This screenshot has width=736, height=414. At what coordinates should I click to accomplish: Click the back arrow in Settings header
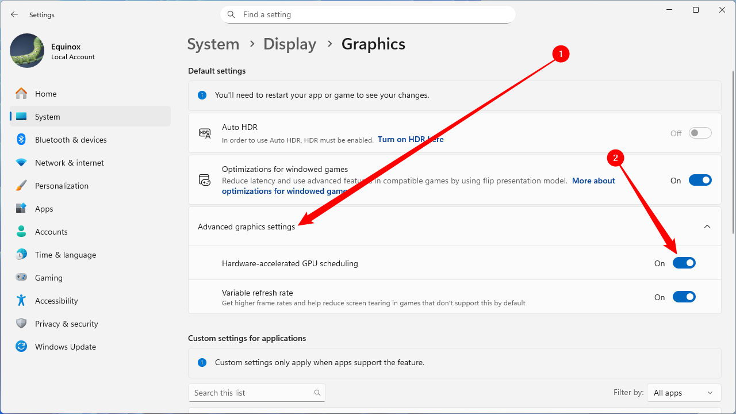pos(14,14)
